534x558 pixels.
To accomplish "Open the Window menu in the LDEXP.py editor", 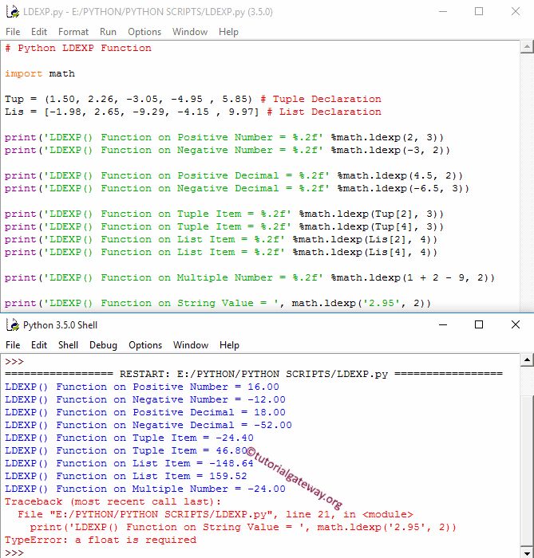I will 190,32.
